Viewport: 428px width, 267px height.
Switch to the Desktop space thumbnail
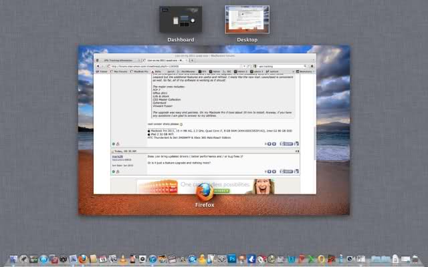[247, 19]
